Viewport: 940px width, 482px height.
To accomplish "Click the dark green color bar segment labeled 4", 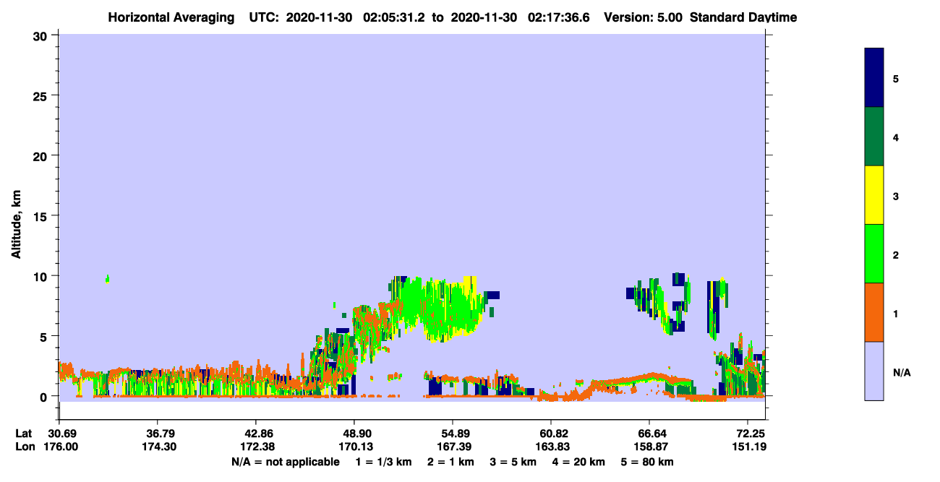I will 874,137.
